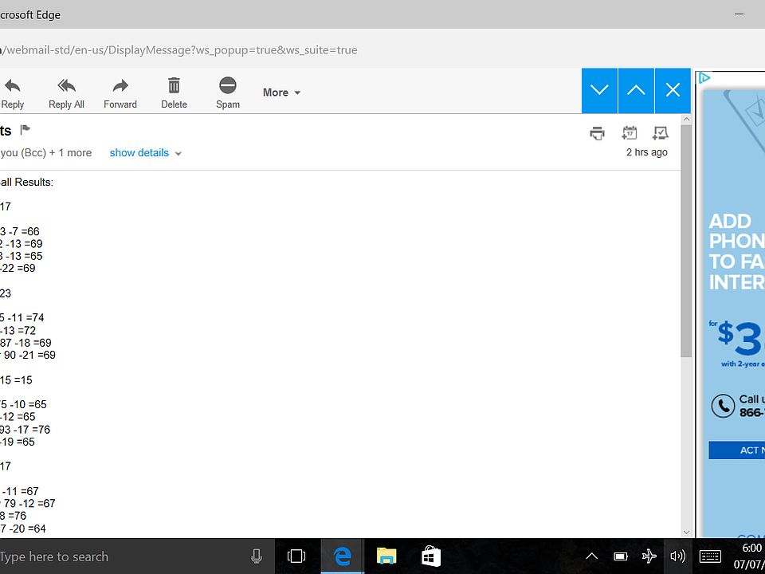Click the add-to-tasks icon beside calendar
Image resolution: width=765 pixels, height=574 pixels.
click(x=660, y=133)
